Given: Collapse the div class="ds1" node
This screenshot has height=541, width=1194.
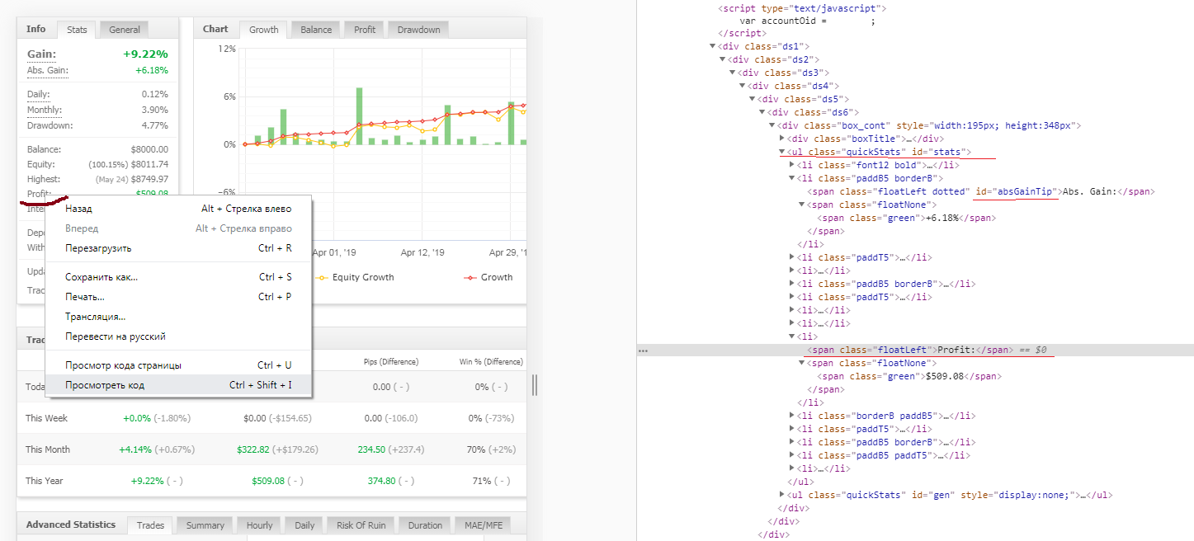Looking at the screenshot, I should [x=713, y=46].
